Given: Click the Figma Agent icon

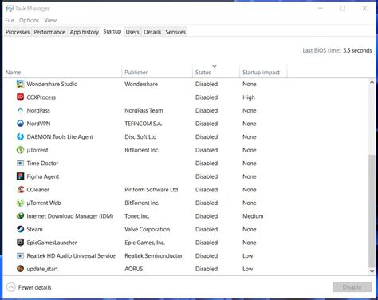Looking at the screenshot, I should (x=20, y=176).
